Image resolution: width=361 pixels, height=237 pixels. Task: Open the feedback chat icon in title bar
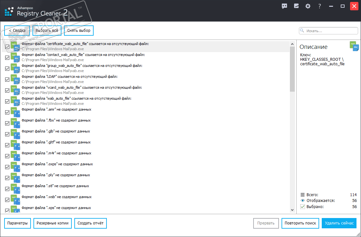[284, 6]
